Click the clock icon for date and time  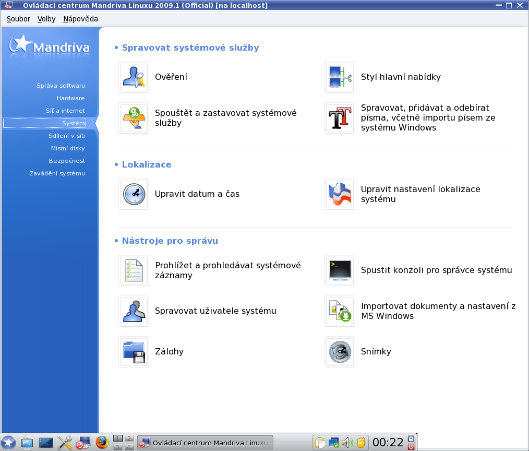(x=134, y=194)
